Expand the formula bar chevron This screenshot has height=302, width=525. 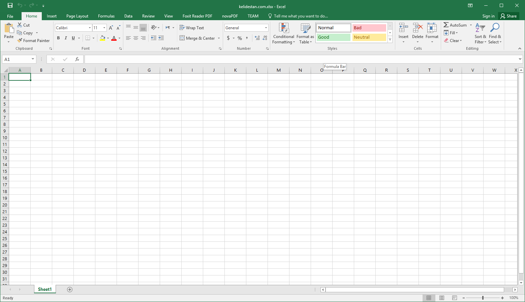coord(520,59)
